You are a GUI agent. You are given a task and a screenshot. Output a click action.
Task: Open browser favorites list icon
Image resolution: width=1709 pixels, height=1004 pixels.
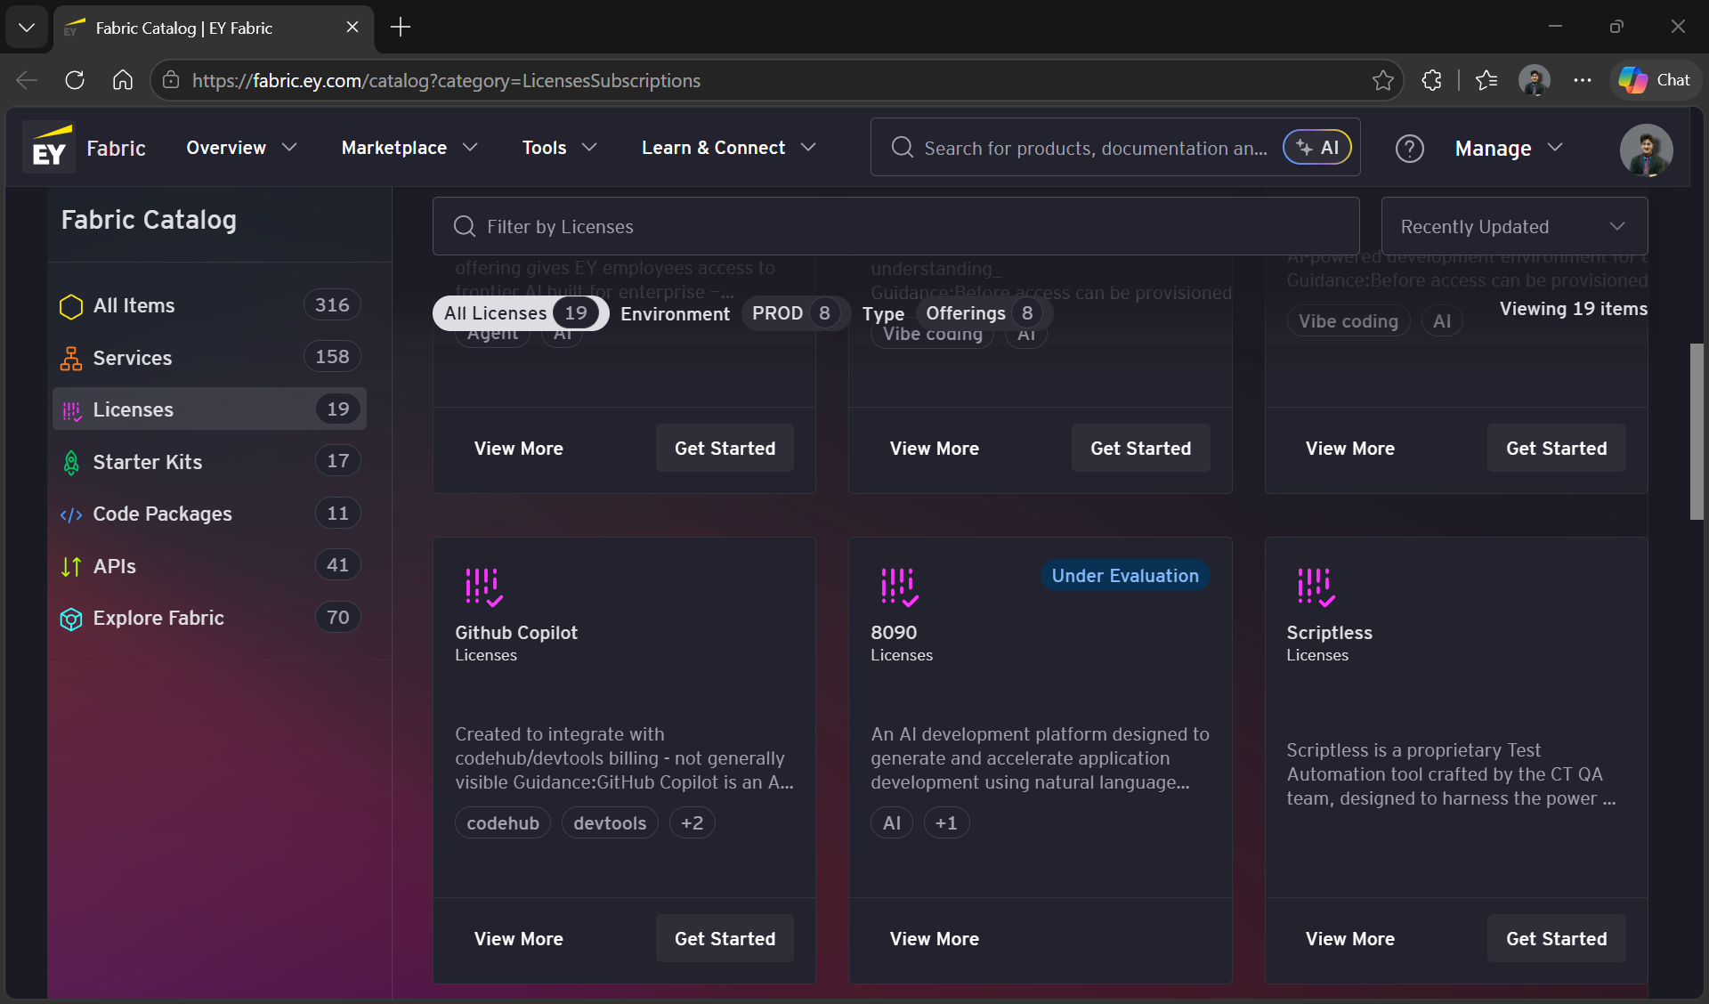click(x=1486, y=80)
